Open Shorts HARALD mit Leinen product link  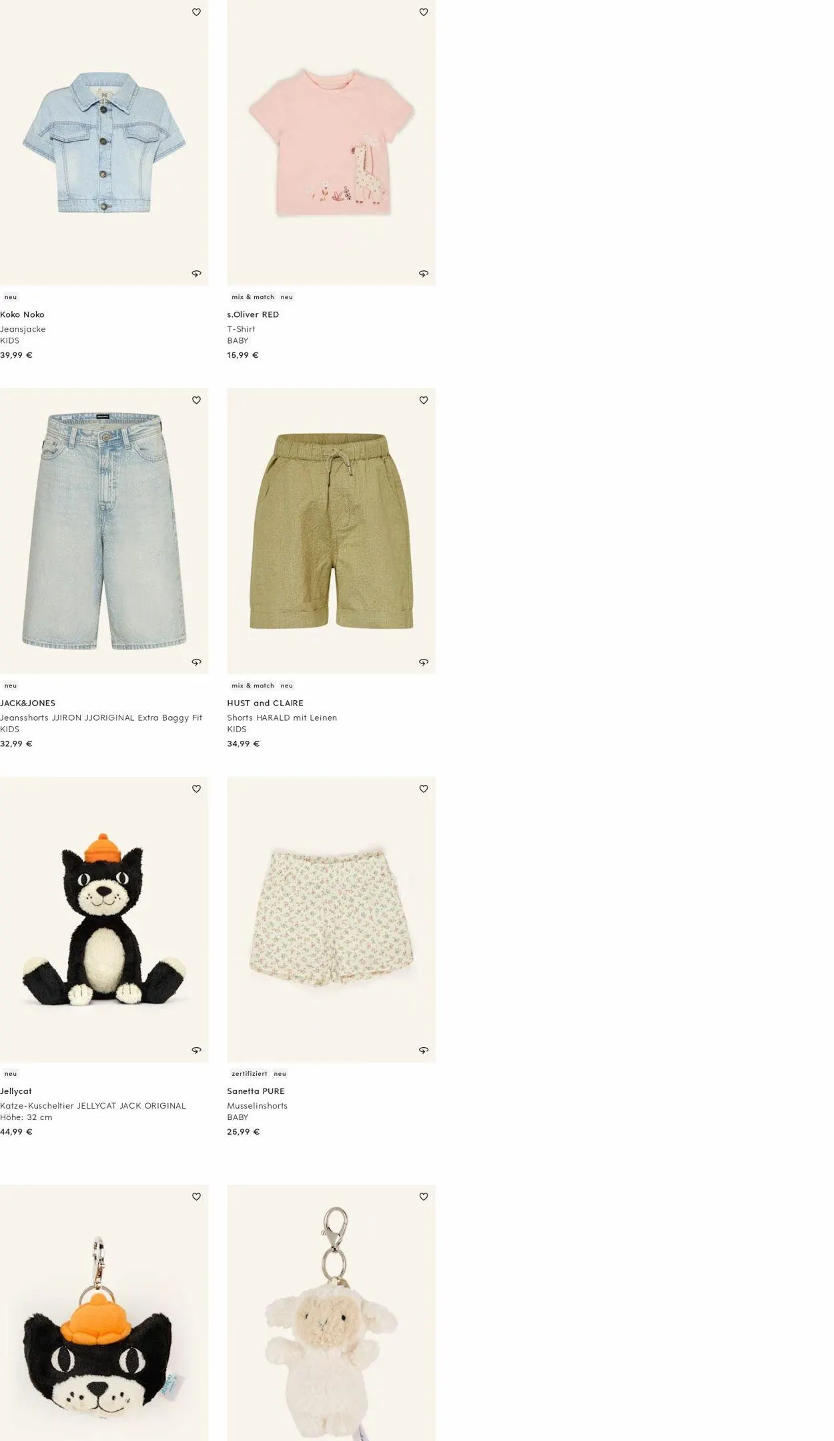pos(282,717)
